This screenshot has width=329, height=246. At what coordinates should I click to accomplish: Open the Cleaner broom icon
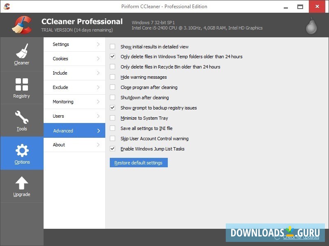click(22, 51)
